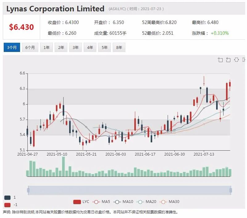Click the 2021-05-21 axis date label
The height and width of the screenshot is (218, 247).
86,154
